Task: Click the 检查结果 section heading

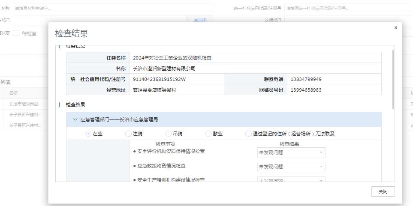Action: click(x=75, y=104)
